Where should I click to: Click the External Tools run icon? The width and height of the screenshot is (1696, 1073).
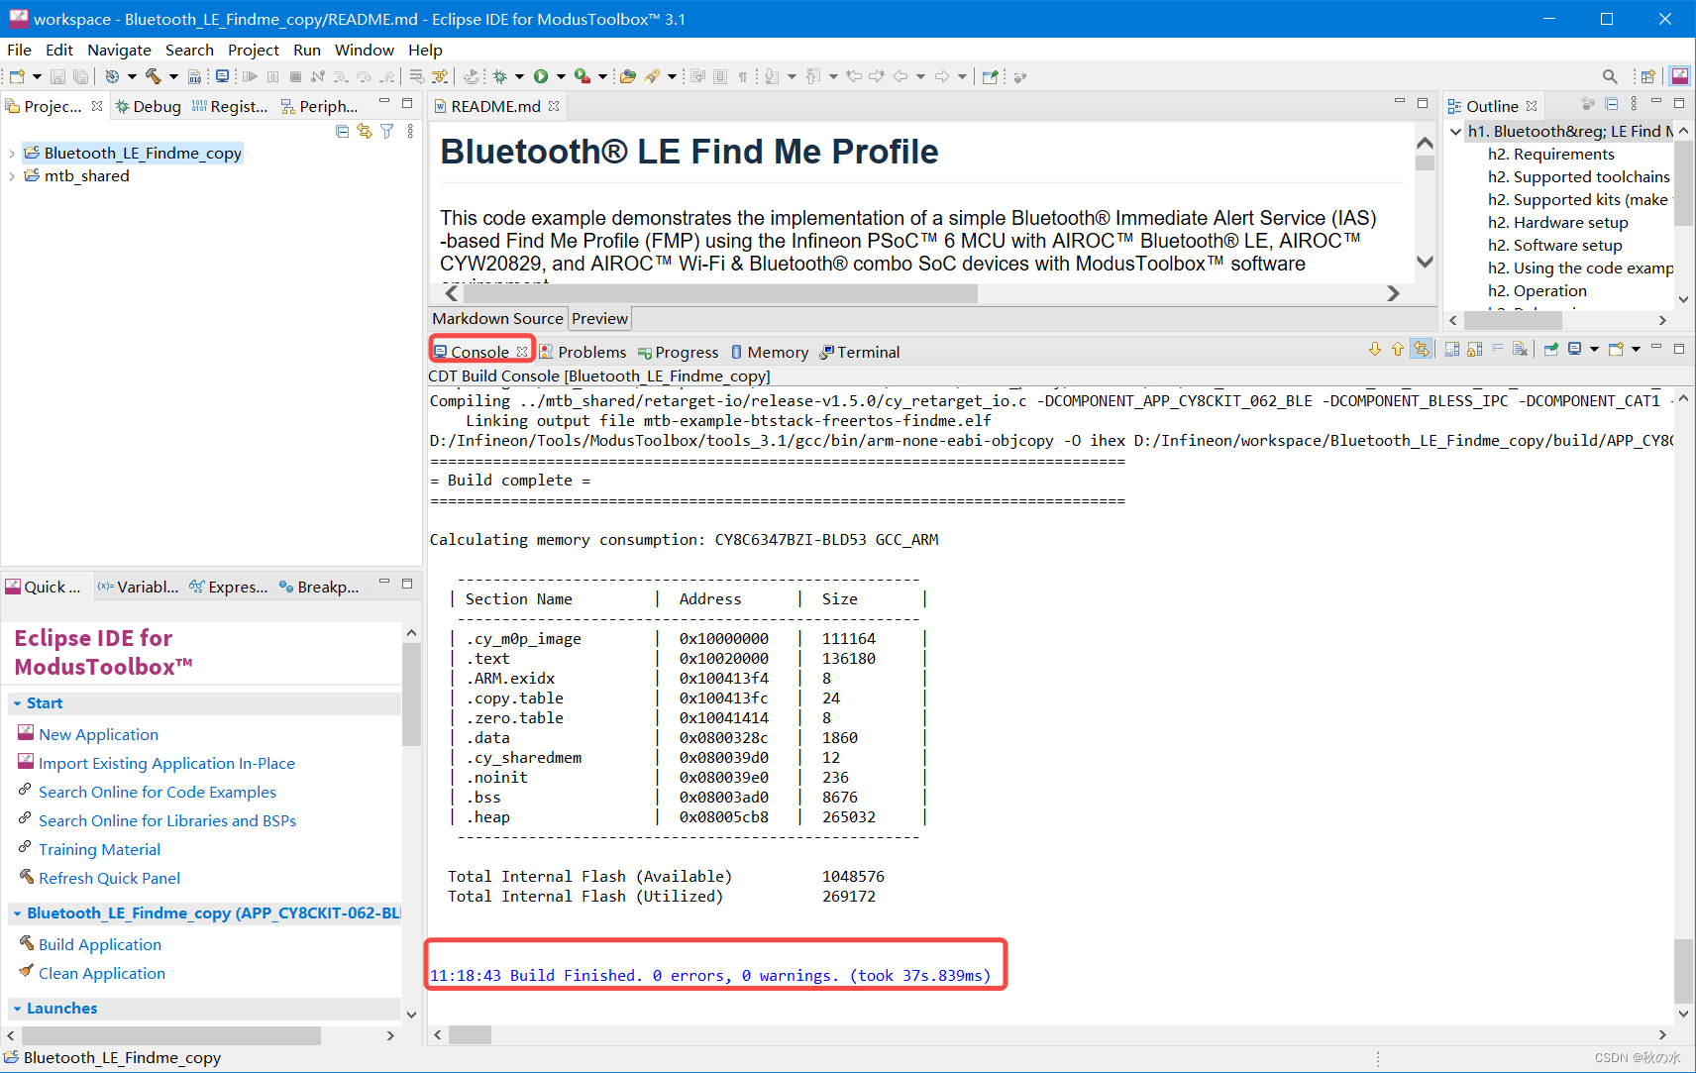(583, 76)
